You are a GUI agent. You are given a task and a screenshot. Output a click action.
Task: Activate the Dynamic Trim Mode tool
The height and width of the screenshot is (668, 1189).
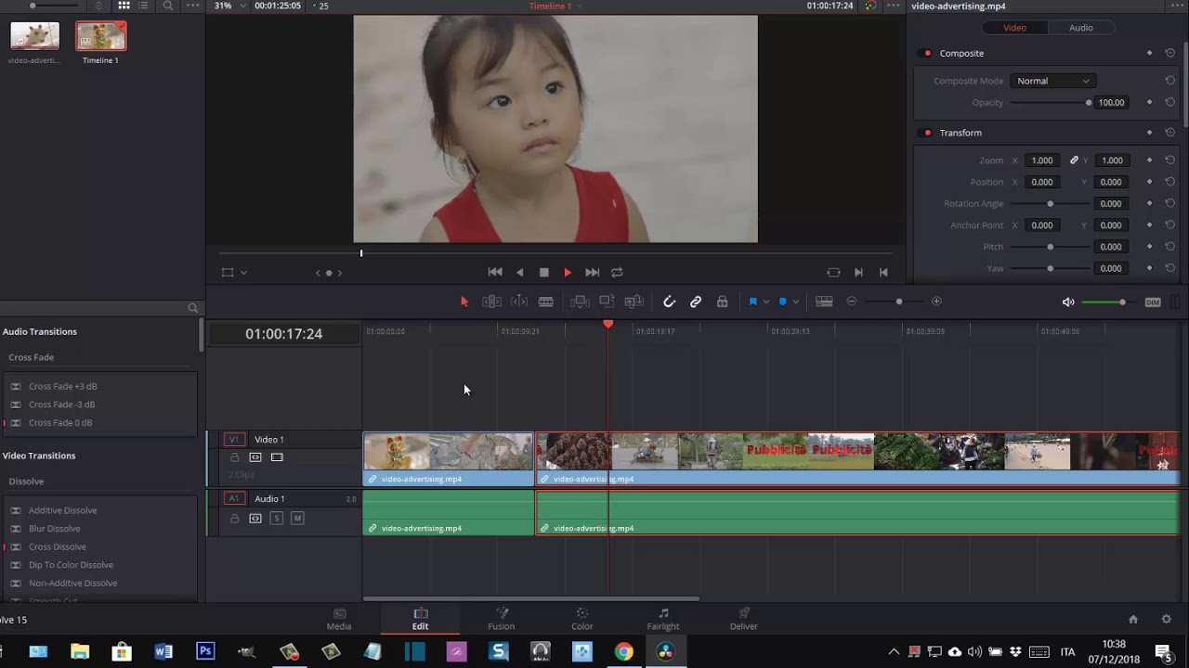coord(519,302)
